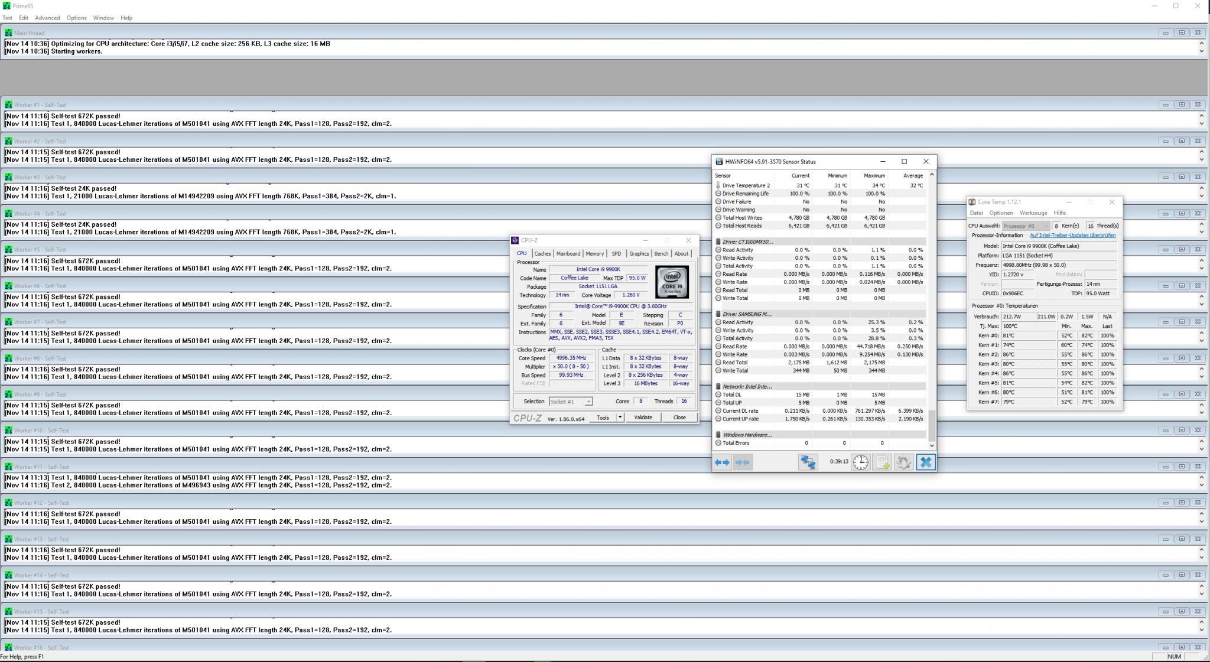Click the Intel Core i9 logo in CPU-Z
Image resolution: width=1210 pixels, height=662 pixels.
coord(672,282)
